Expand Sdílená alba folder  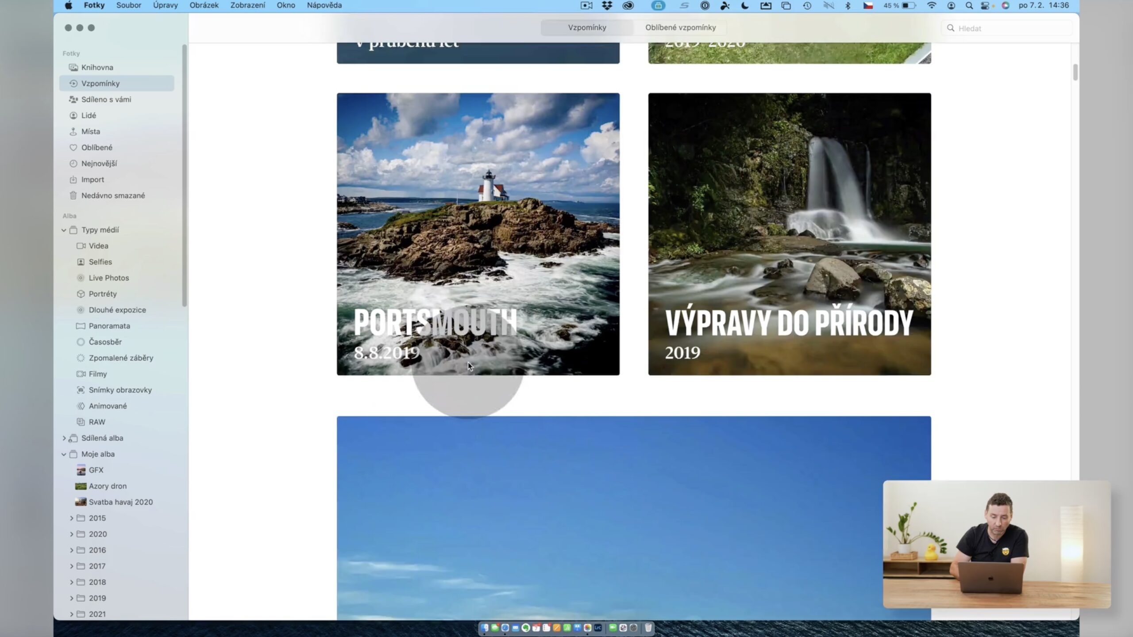(x=64, y=438)
